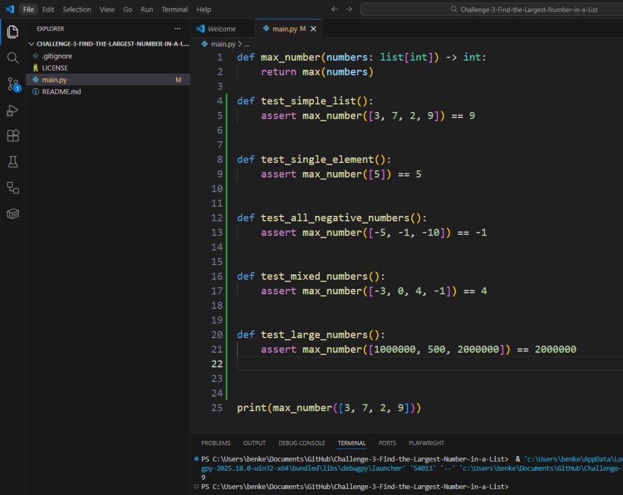This screenshot has height=495, width=623.
Task: Switch to the PROBLEMS panel tab
Action: click(215, 443)
